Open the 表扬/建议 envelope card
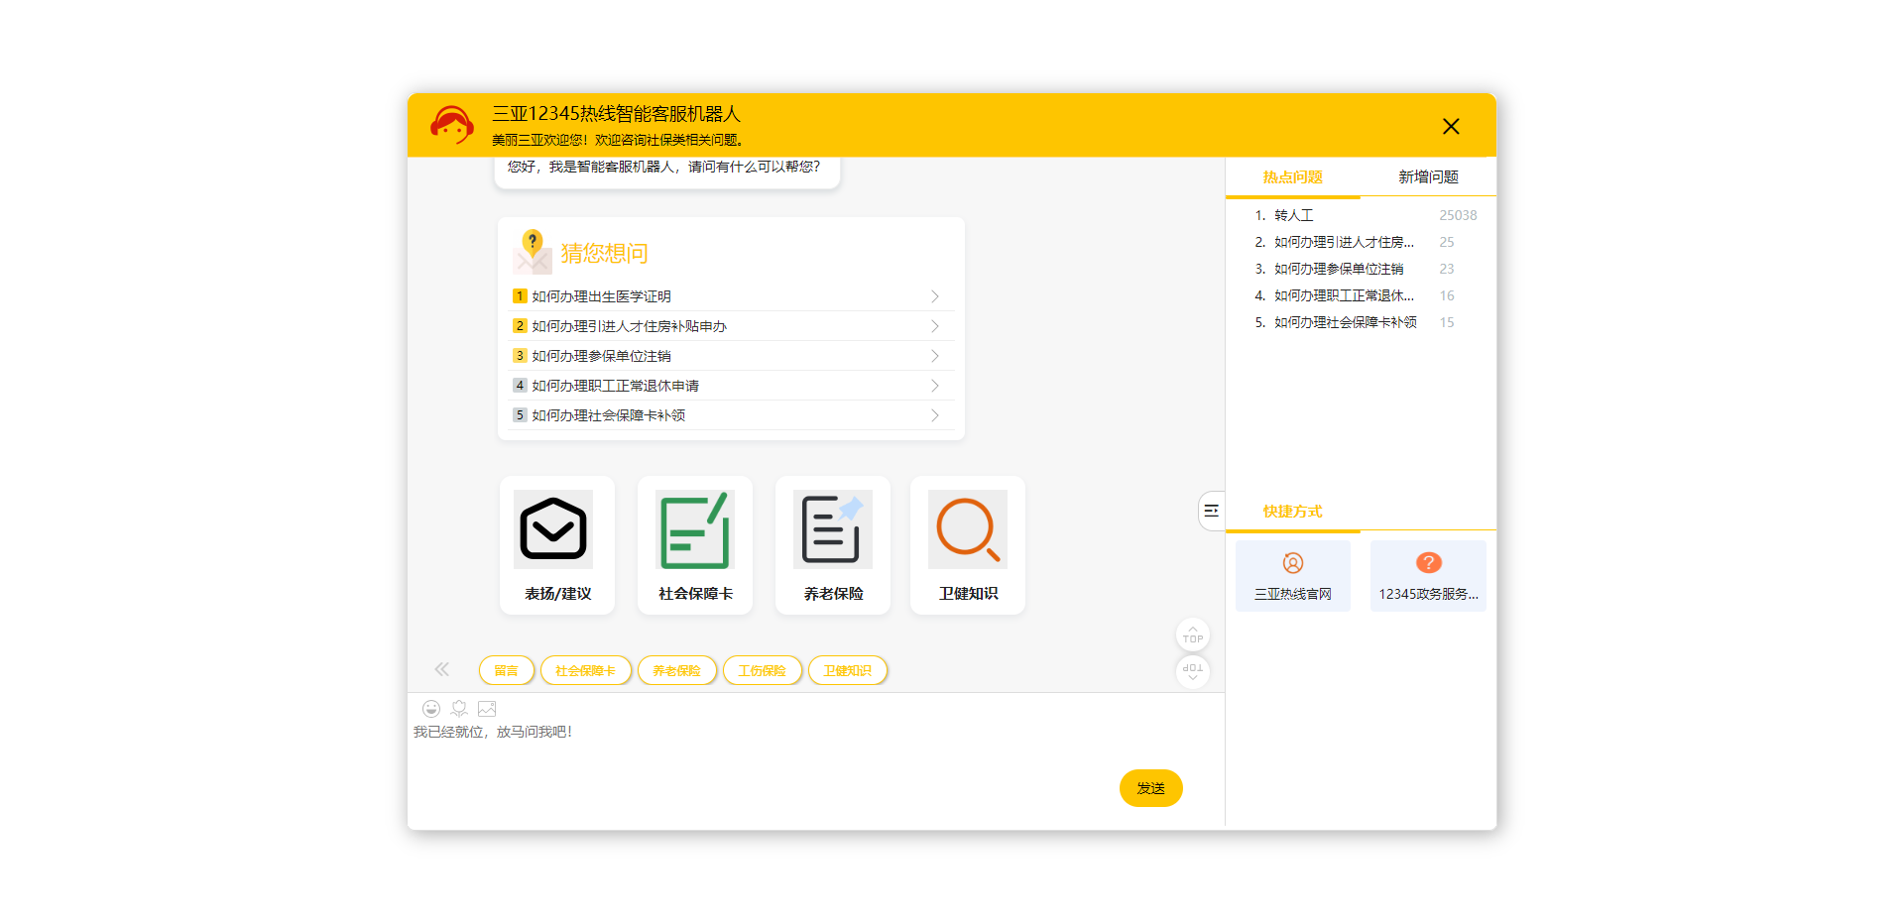 point(557,545)
